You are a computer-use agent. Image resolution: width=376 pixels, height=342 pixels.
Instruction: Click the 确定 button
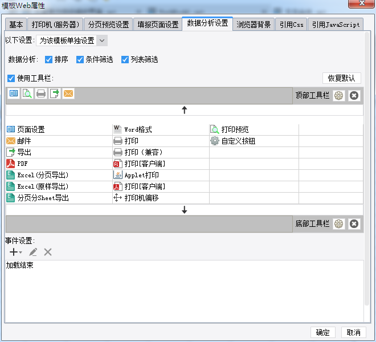[x=323, y=332]
